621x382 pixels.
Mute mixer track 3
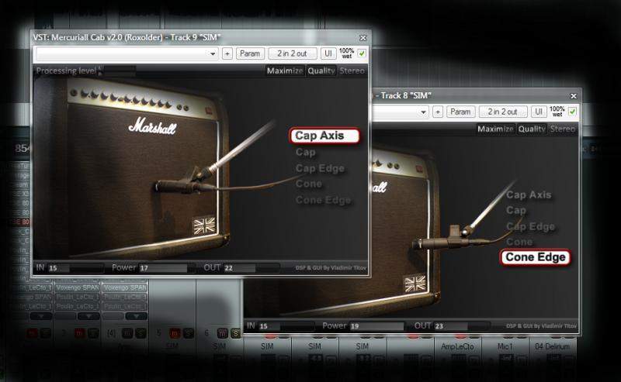pyautogui.click(x=80, y=333)
